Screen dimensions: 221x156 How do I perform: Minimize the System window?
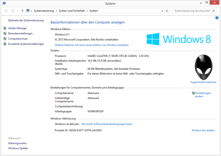click(x=201, y=3)
